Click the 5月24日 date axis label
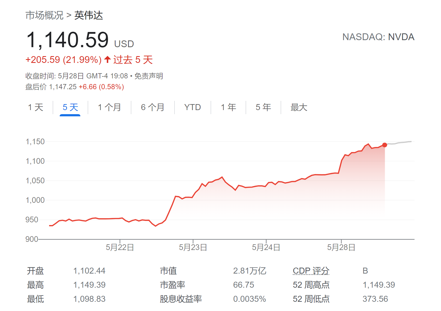 [x=266, y=247]
